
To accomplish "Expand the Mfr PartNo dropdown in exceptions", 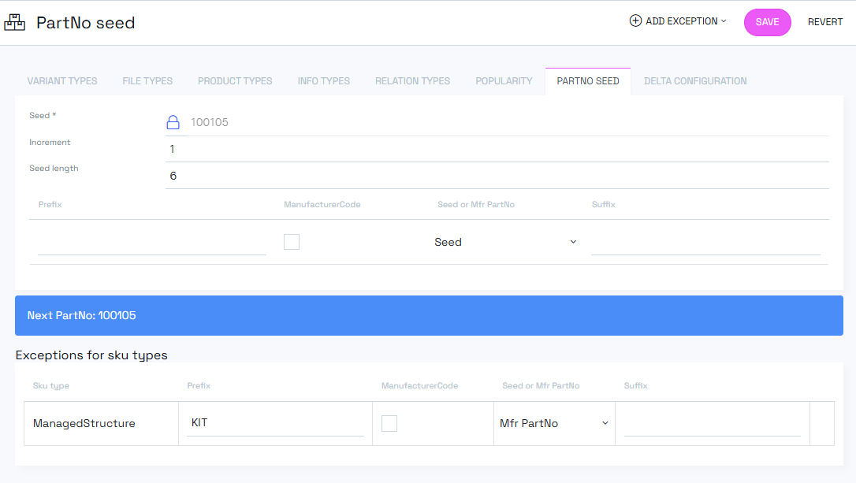I will coord(553,424).
